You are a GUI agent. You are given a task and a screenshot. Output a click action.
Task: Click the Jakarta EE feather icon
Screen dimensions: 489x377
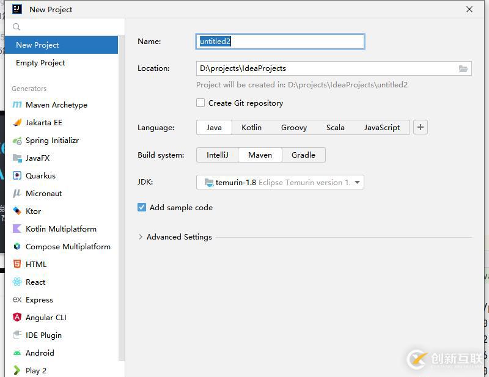[x=17, y=123]
